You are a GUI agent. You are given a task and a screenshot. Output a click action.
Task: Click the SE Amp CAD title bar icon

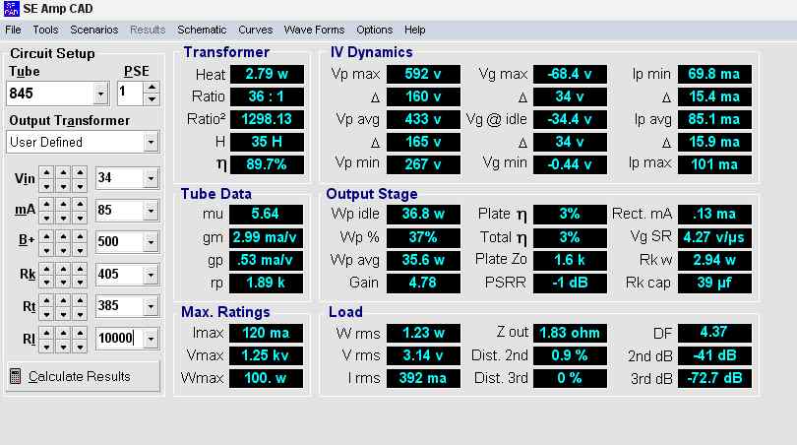coord(11,9)
